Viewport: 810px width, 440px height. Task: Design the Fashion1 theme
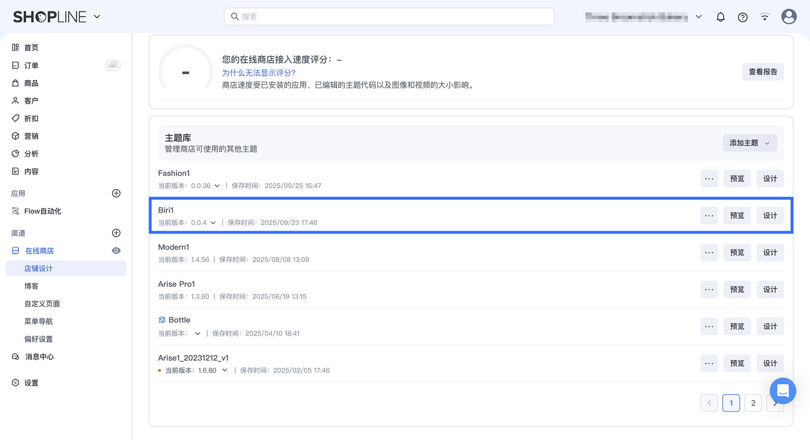(770, 179)
